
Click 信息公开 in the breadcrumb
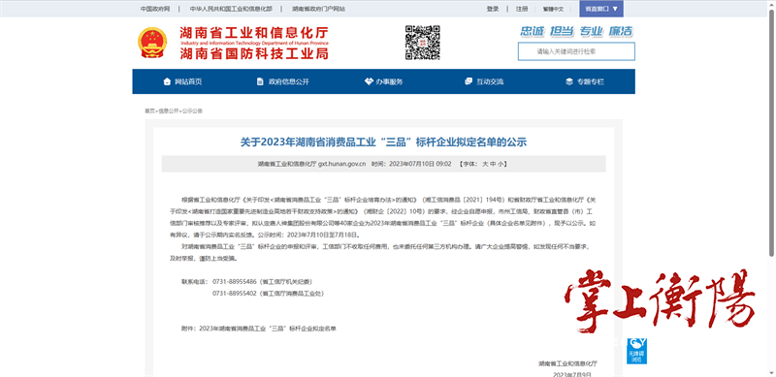point(168,110)
